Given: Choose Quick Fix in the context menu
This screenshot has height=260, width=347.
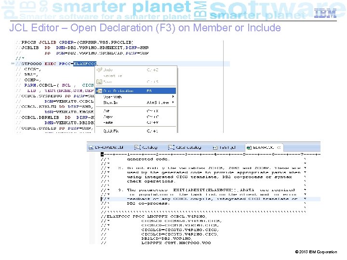Looking at the screenshot, I should [135, 131].
